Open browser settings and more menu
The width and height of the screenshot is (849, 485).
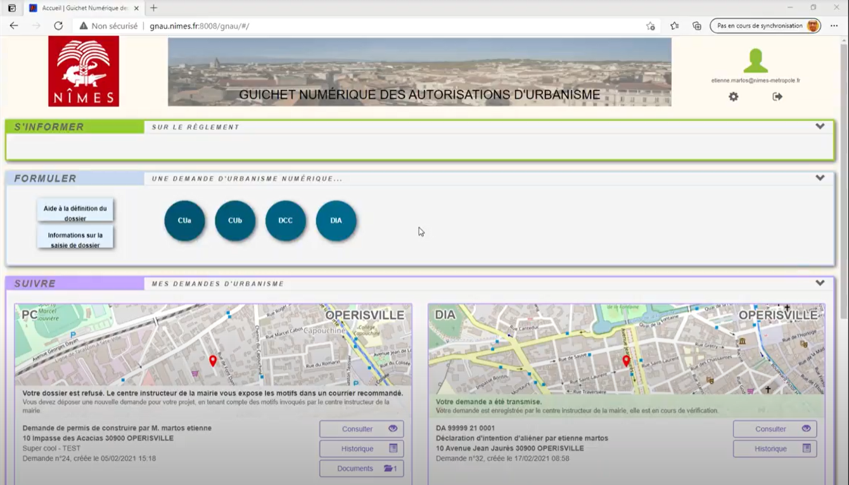(834, 26)
